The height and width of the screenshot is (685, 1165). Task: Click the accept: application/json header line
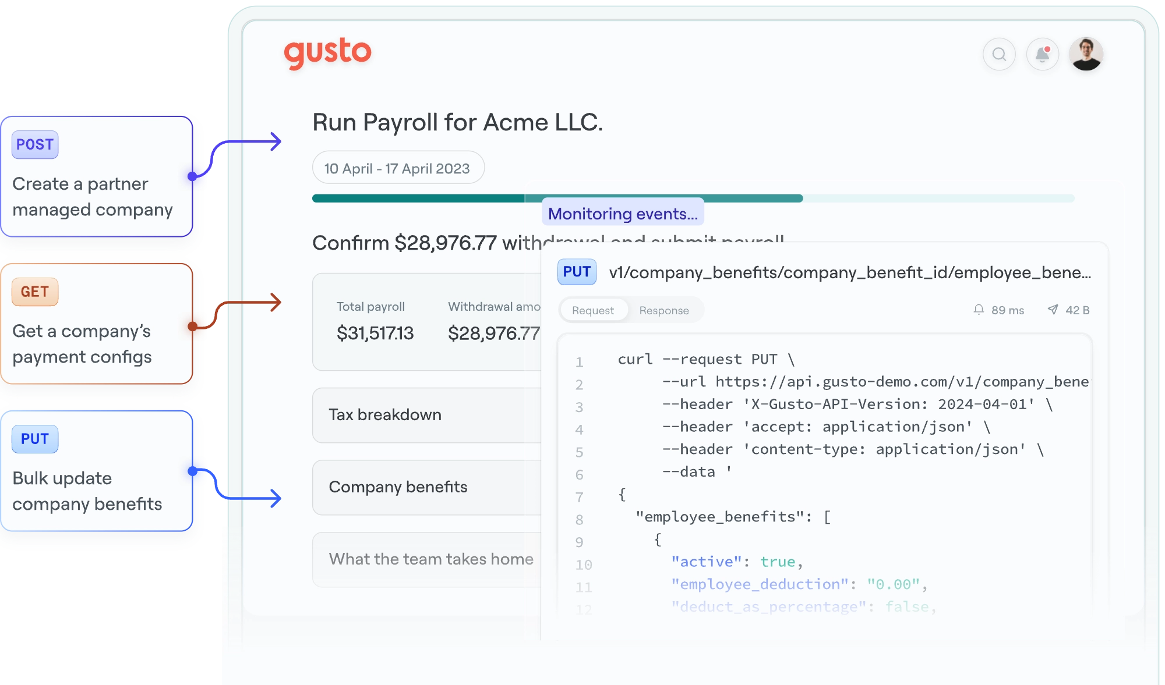click(x=826, y=427)
